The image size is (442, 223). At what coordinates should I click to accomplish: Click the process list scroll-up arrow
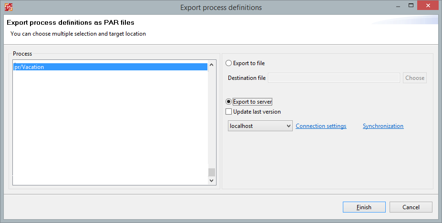coord(212,64)
